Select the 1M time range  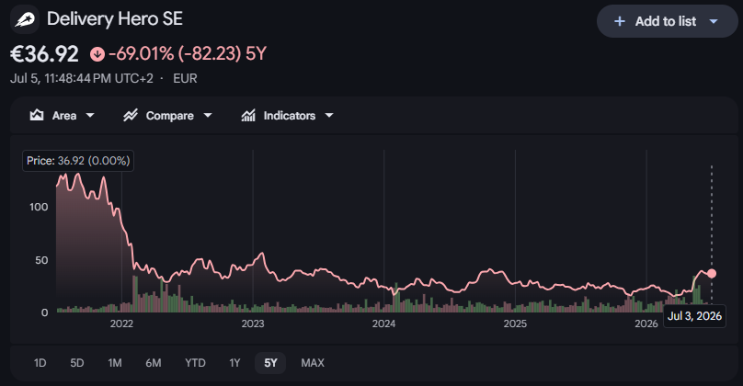pyautogui.click(x=115, y=363)
